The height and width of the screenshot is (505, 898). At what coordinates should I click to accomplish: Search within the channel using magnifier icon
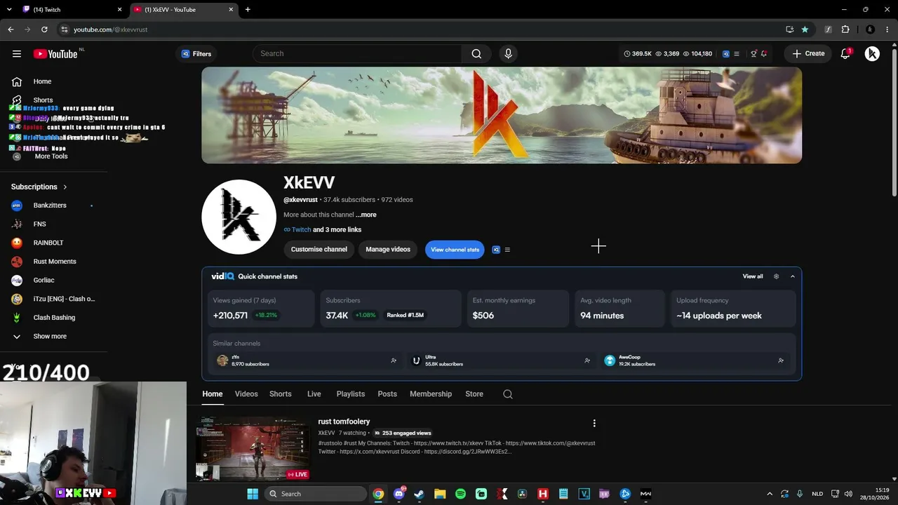click(508, 394)
